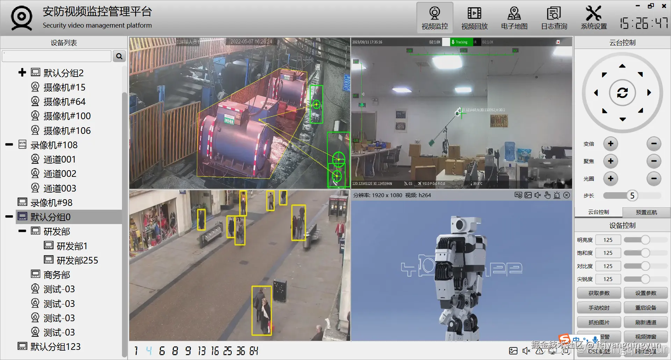Click the 手动校时 button
This screenshot has height=360, width=671.
[599, 308]
